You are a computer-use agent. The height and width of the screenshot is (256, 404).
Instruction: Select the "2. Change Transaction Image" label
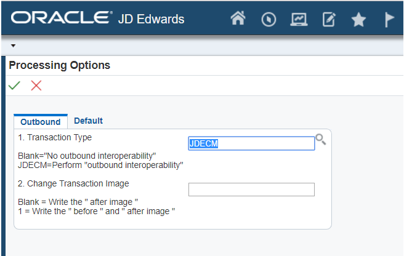[x=73, y=183]
